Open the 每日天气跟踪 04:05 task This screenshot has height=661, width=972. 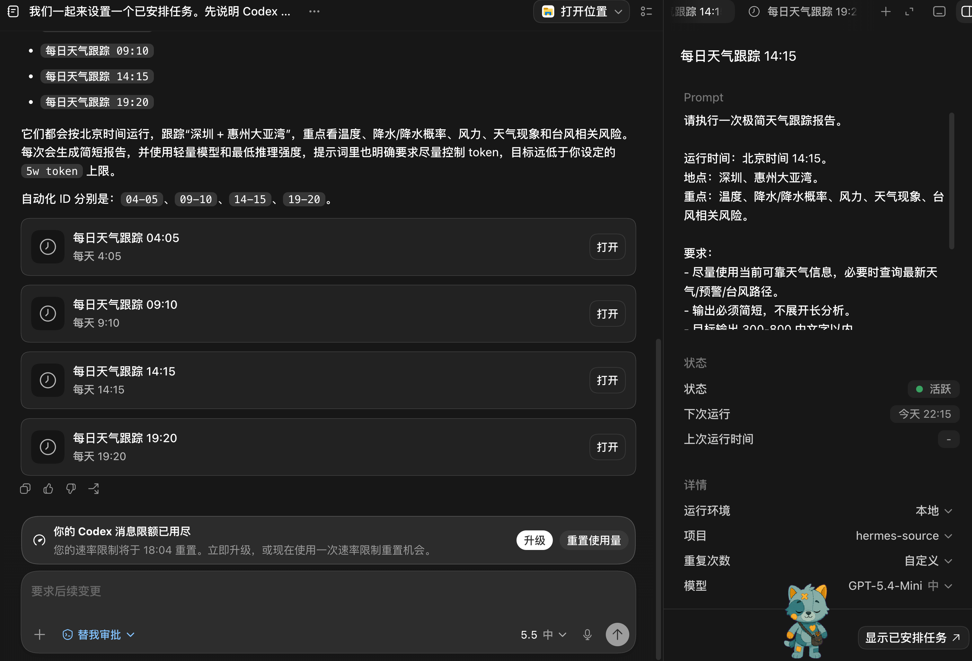[607, 247]
